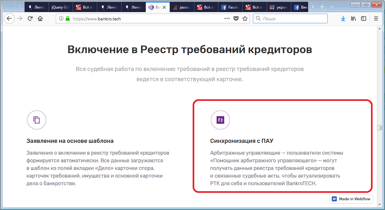Switch to the jQuery Grid tab

pyautogui.click(x=61, y=7)
